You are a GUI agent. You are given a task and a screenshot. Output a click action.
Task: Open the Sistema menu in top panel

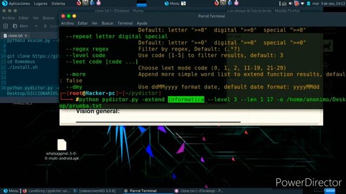pos(58,4)
